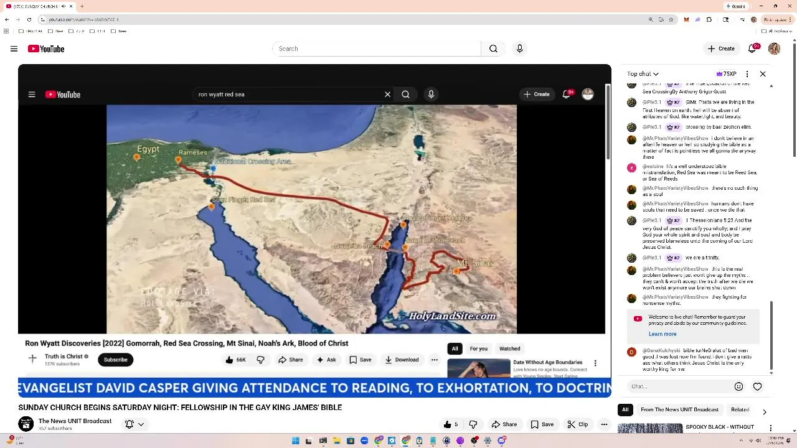This screenshot has height=448, width=797.
Task: Like the livestream with the thumbs-up icon
Action: point(451,424)
